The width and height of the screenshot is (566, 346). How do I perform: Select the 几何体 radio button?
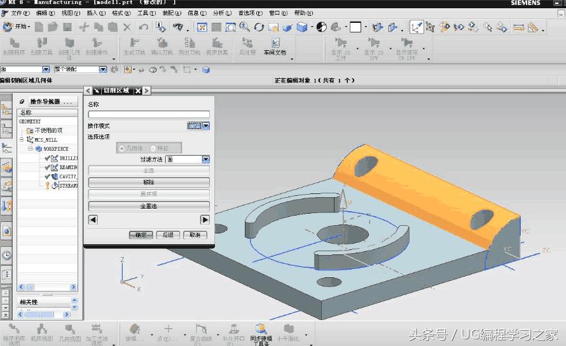point(122,148)
